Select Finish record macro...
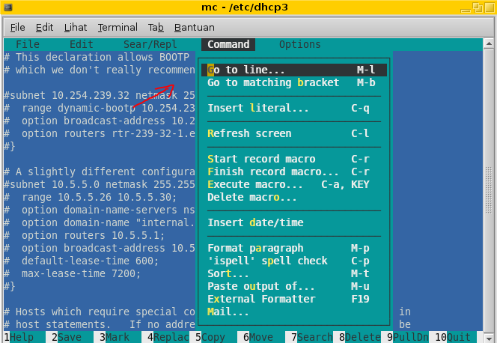Screen dimensions: 497x343 pos(294,171)
